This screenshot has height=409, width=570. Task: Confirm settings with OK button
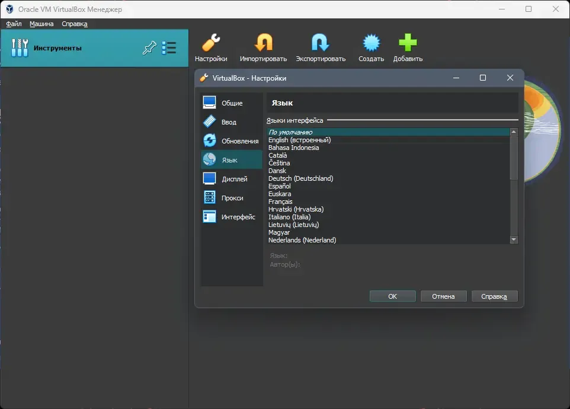[x=393, y=296]
